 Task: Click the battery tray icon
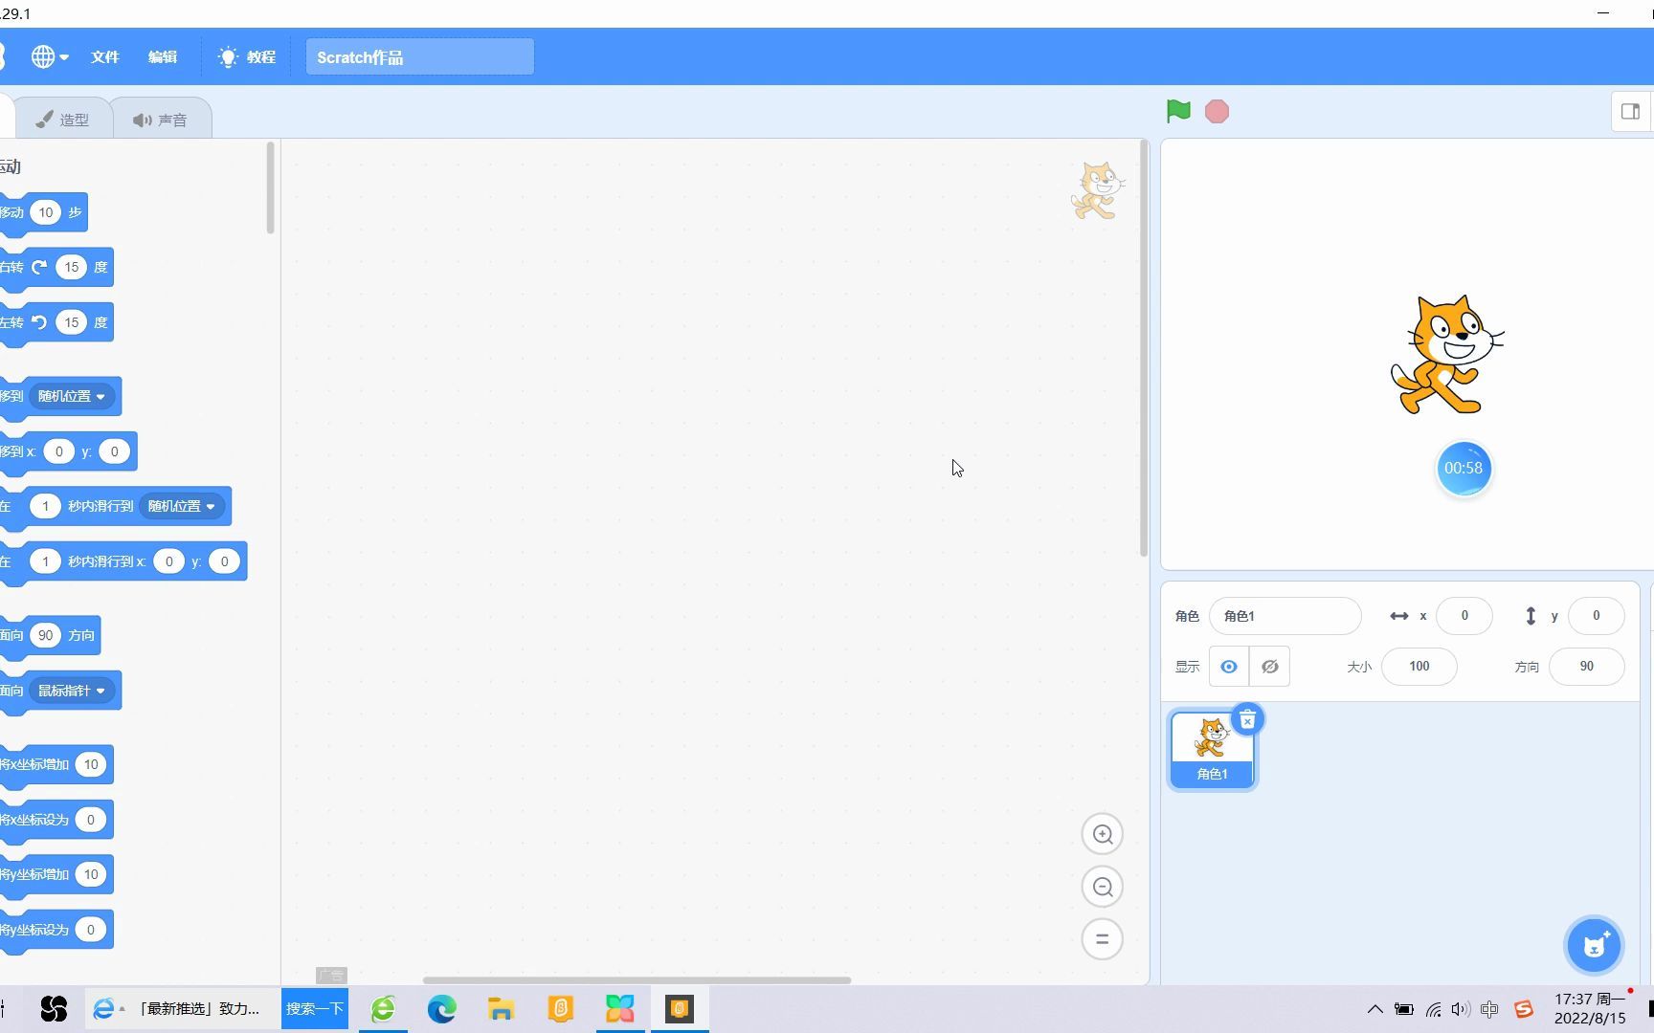(x=1403, y=1009)
